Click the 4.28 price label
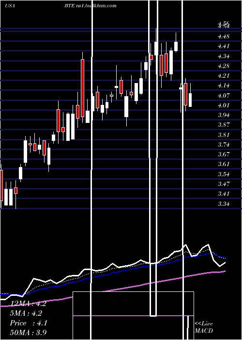The width and height of the screenshot is (242, 340). pyautogui.click(x=224, y=66)
